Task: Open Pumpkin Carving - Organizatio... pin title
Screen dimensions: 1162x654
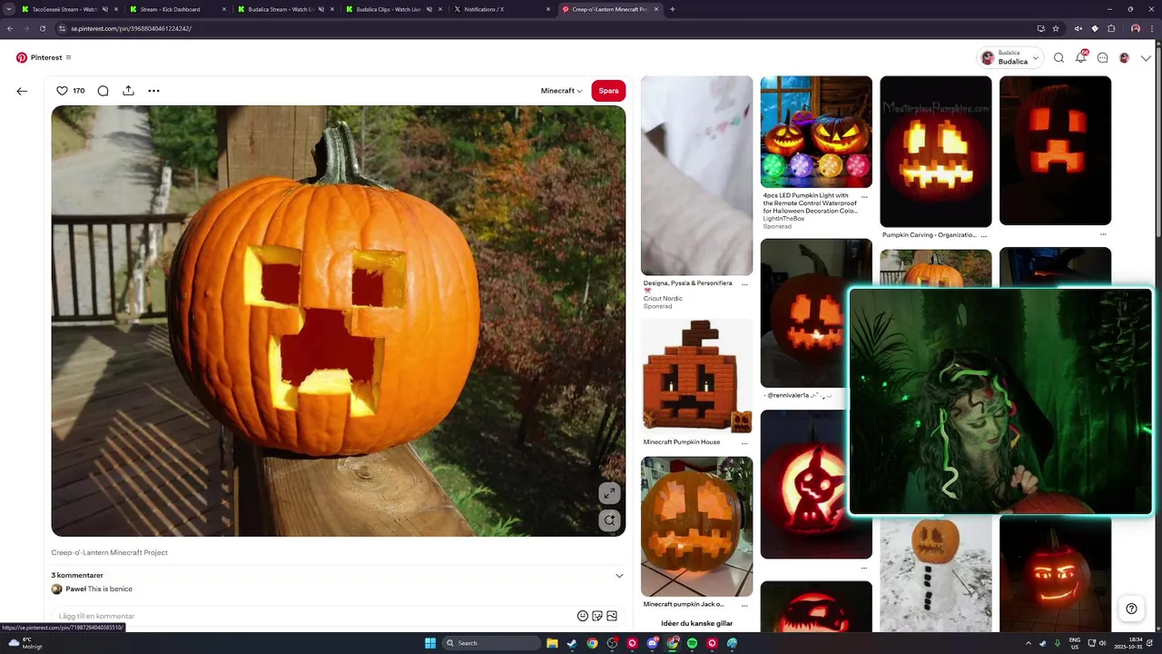Action: coord(930,234)
